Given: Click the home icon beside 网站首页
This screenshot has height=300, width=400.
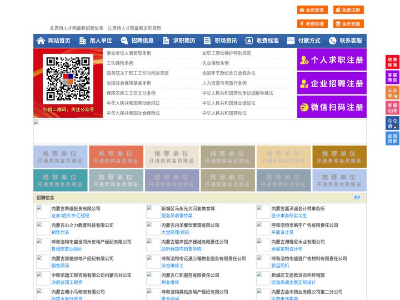Looking at the screenshot, I should coord(41,41).
